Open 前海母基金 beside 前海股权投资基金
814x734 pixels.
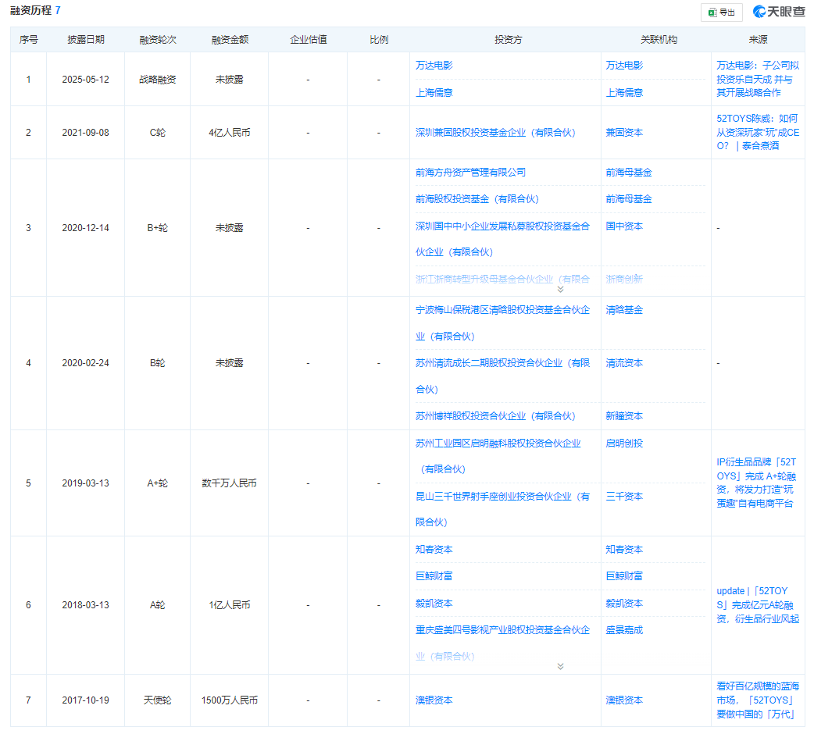629,199
